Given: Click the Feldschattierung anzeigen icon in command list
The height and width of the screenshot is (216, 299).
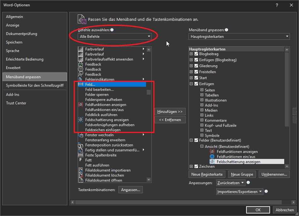Looking at the screenshot, I should 81,120.
